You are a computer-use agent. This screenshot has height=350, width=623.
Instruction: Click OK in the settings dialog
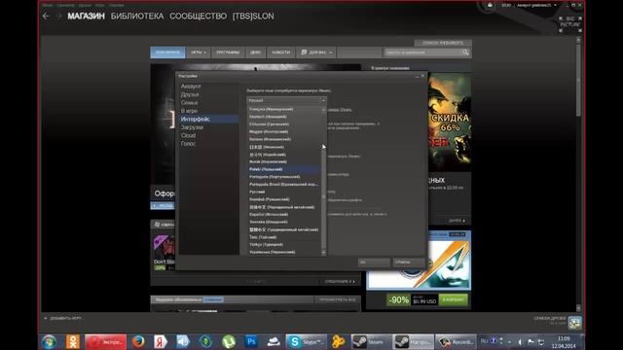tap(374, 262)
